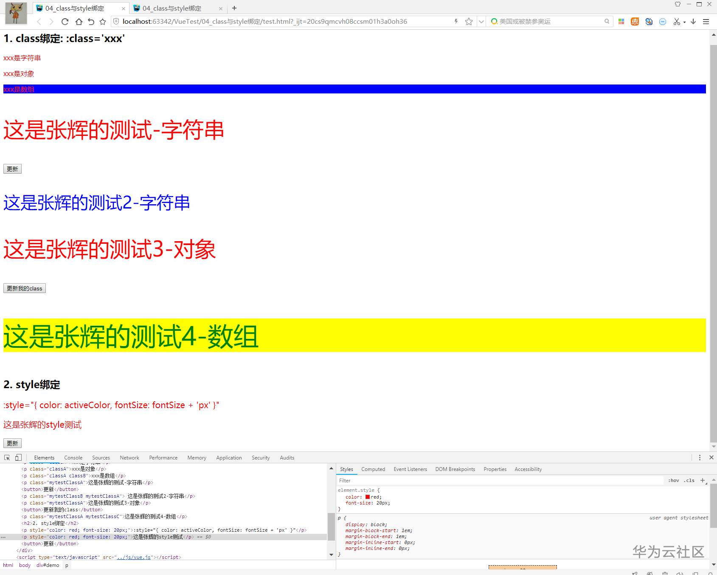Open the Security tab
This screenshot has height=575, width=717.
261,458
